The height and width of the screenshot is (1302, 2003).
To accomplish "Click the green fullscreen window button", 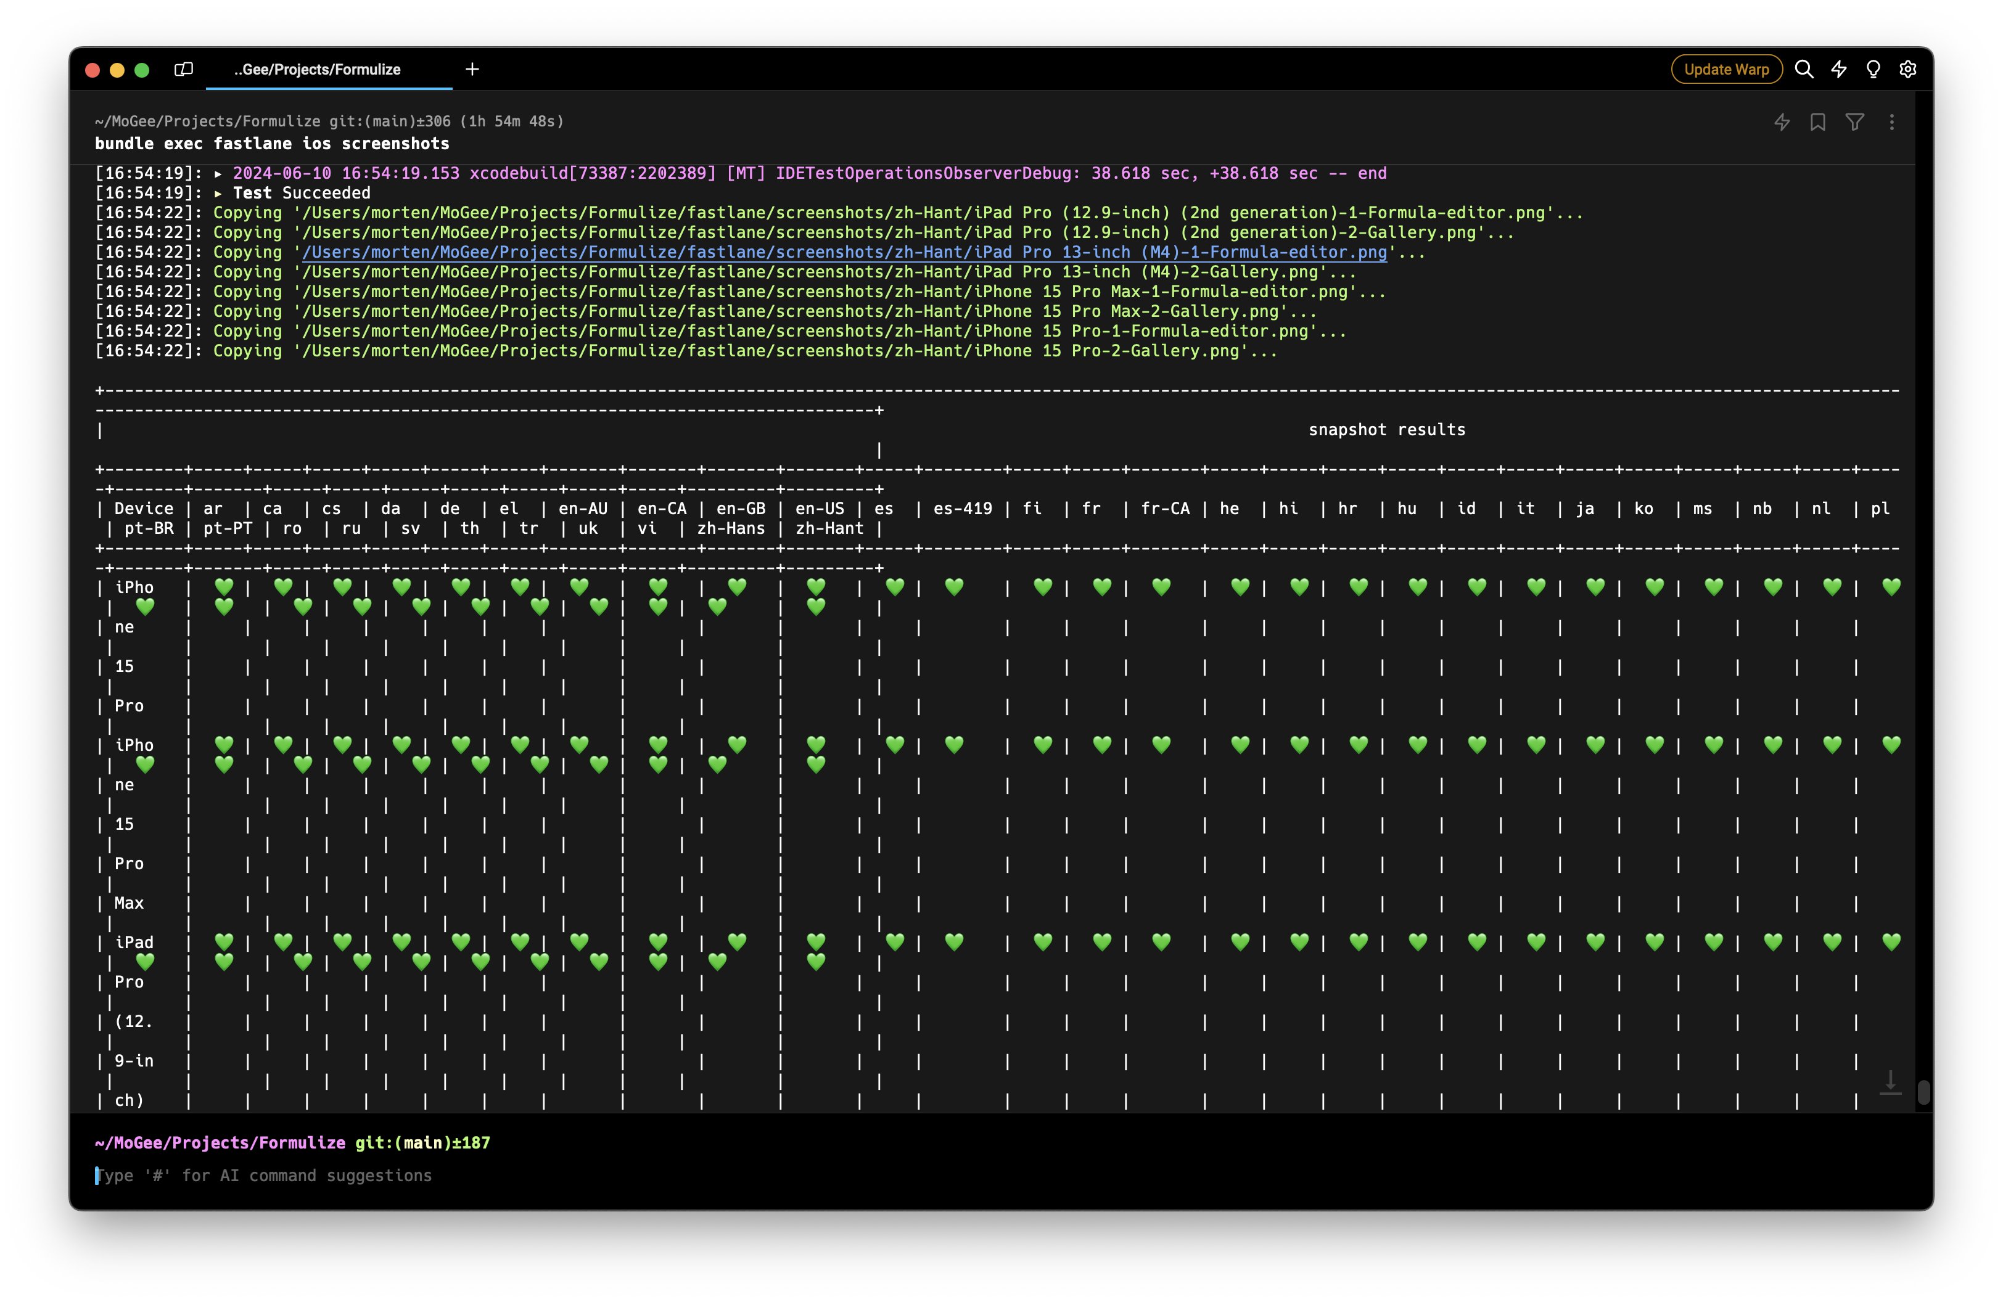I will (142, 70).
